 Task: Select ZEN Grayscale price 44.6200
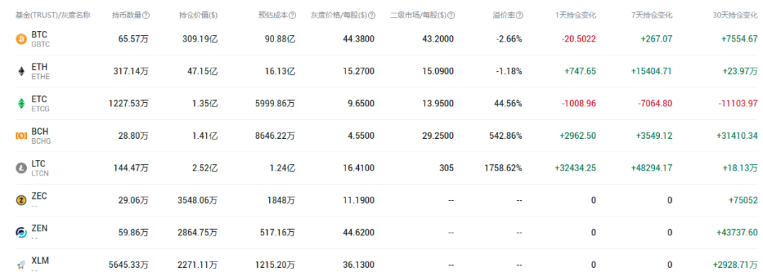pyautogui.click(x=359, y=233)
